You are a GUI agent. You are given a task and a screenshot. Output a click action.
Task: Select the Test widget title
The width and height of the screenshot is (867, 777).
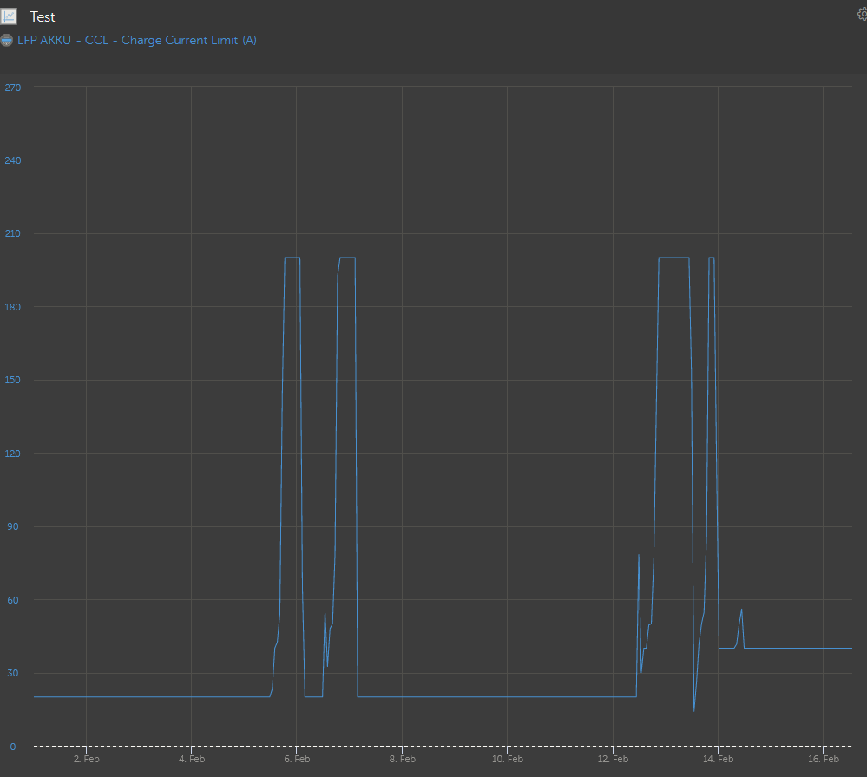(42, 17)
